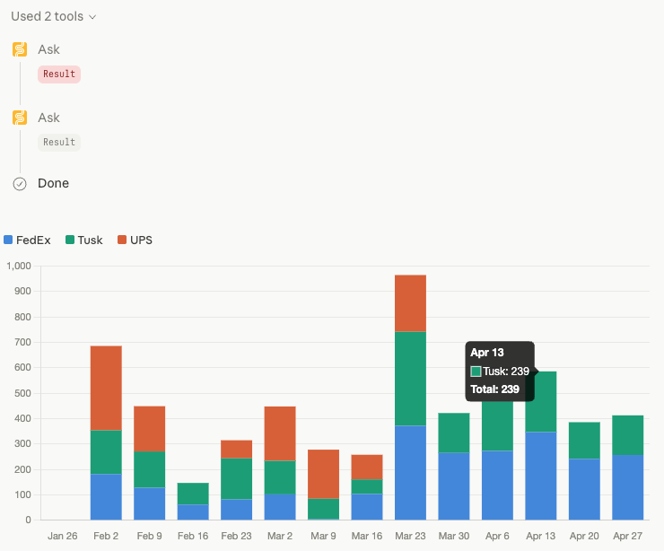Click UPS segment of Feb 23 bar

pyautogui.click(x=236, y=450)
